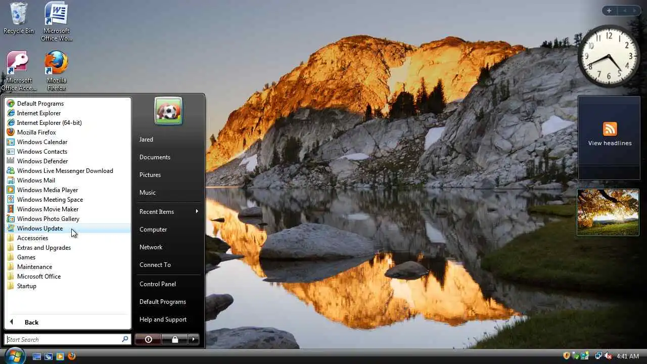Open the shutdown options arrow menu
The width and height of the screenshot is (647, 364).
(194, 339)
